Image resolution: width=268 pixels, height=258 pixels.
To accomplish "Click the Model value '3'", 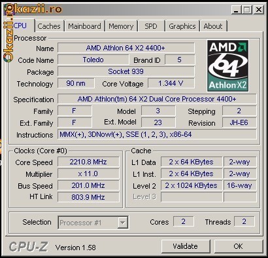I will pos(158,111).
